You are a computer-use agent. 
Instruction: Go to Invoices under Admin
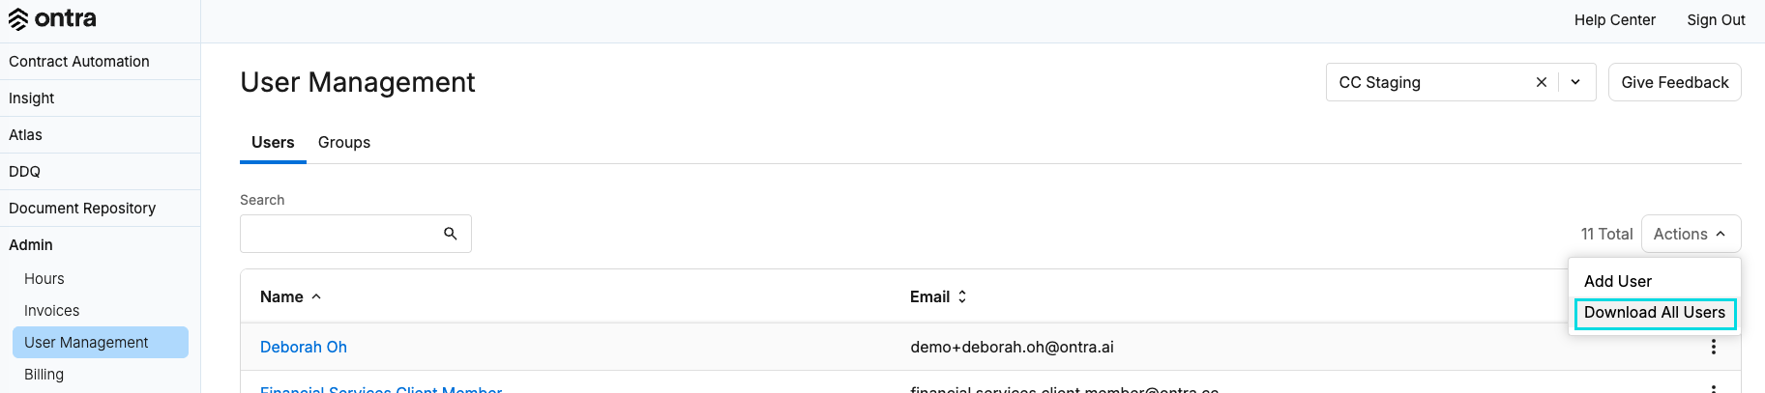click(52, 311)
